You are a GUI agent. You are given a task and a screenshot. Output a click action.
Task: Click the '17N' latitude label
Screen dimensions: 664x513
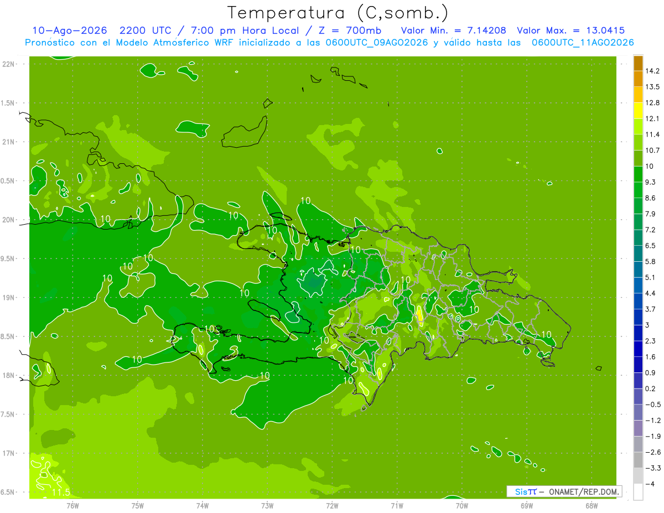coord(8,453)
